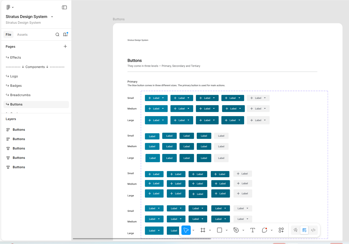Click the Layers section header
The image size is (349, 244).
click(x=11, y=119)
